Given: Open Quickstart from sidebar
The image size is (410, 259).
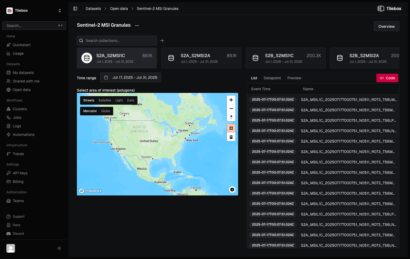Looking at the screenshot, I should coord(34,45).
